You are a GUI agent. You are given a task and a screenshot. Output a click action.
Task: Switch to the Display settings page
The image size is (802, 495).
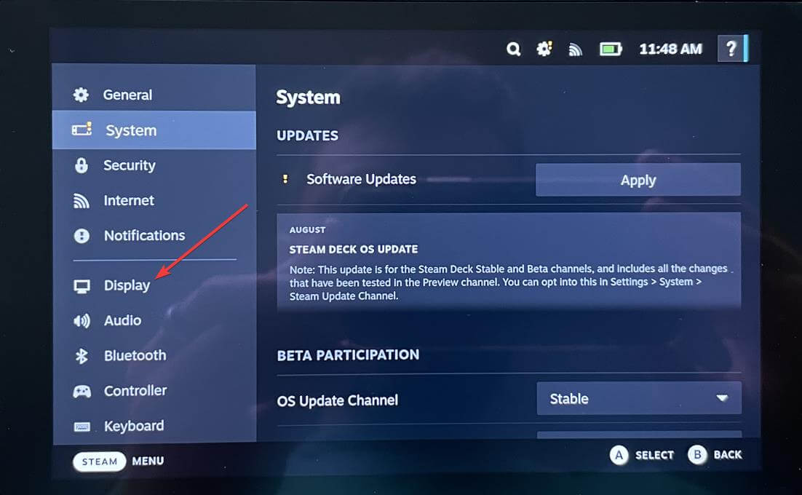point(127,285)
